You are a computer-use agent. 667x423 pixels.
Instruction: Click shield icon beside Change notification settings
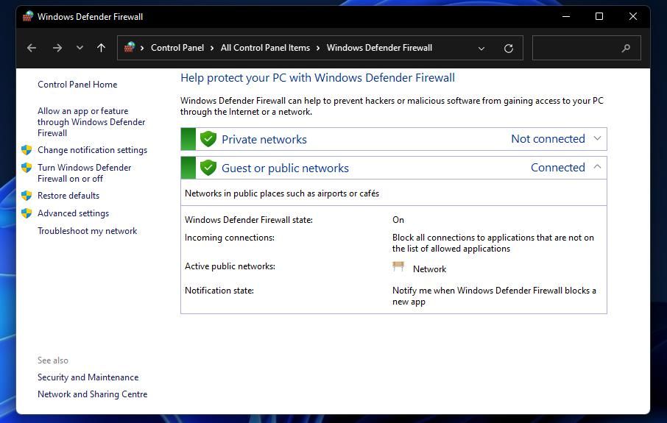[x=27, y=149]
